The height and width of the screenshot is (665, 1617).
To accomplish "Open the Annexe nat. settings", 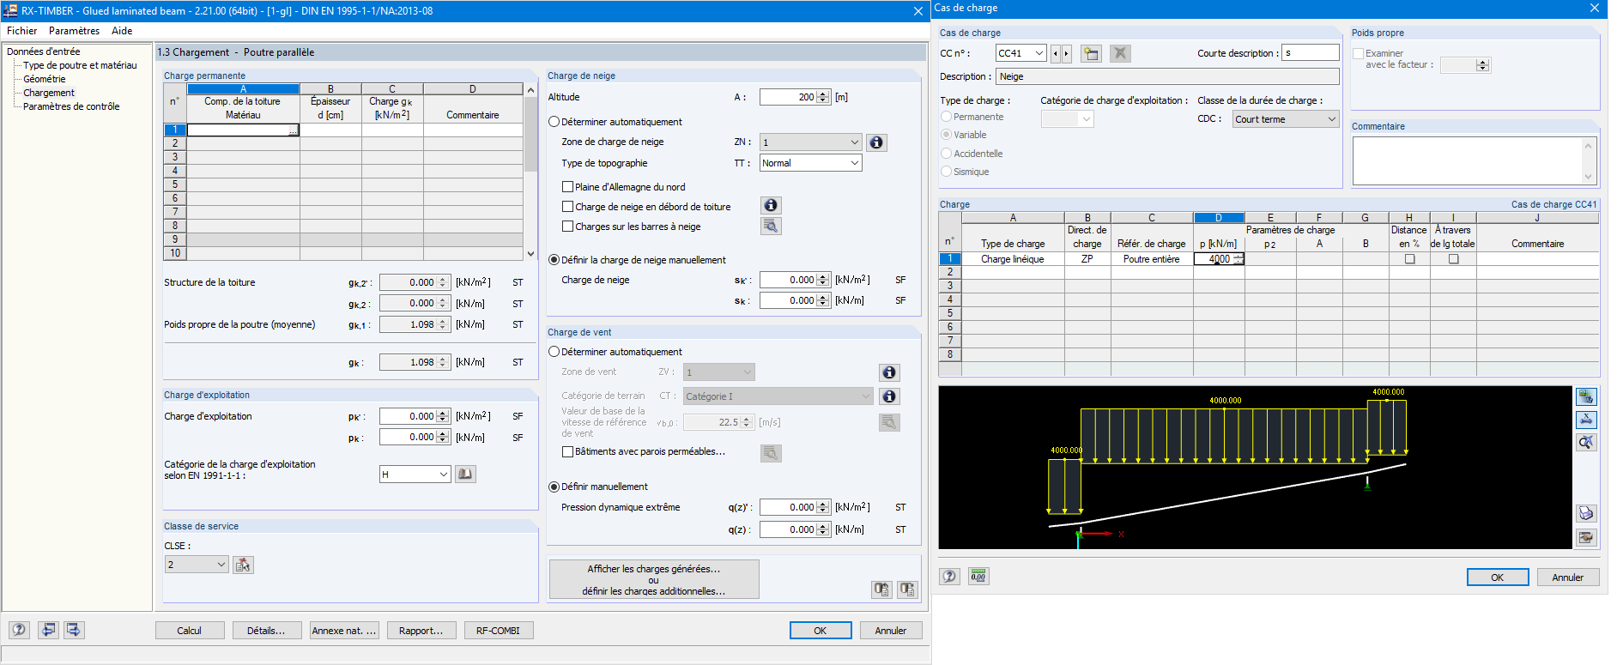I will point(344,631).
